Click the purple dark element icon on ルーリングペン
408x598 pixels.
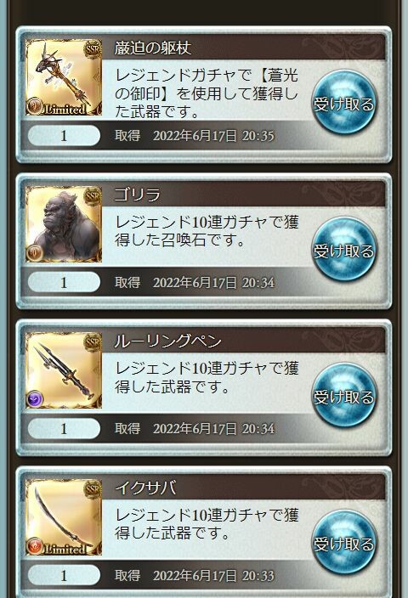(x=35, y=399)
